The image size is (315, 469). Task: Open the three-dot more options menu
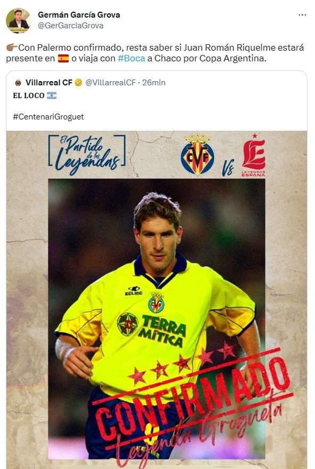[302, 15]
